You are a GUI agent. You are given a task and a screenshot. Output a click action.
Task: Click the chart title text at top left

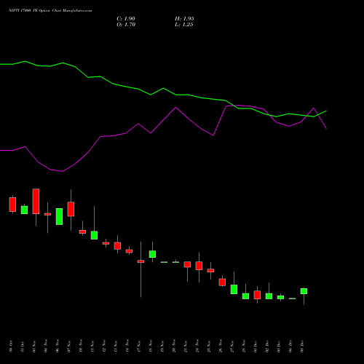(x=50, y=11)
